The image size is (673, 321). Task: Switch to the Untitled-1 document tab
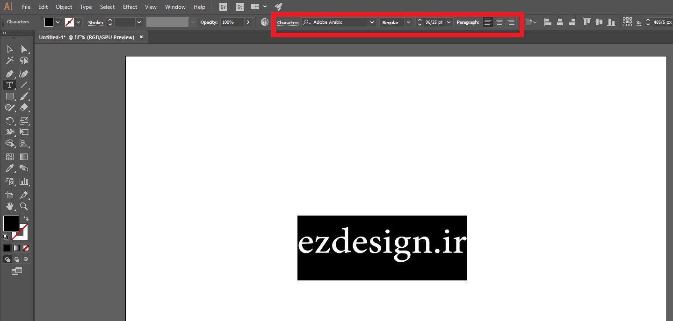[x=87, y=37]
